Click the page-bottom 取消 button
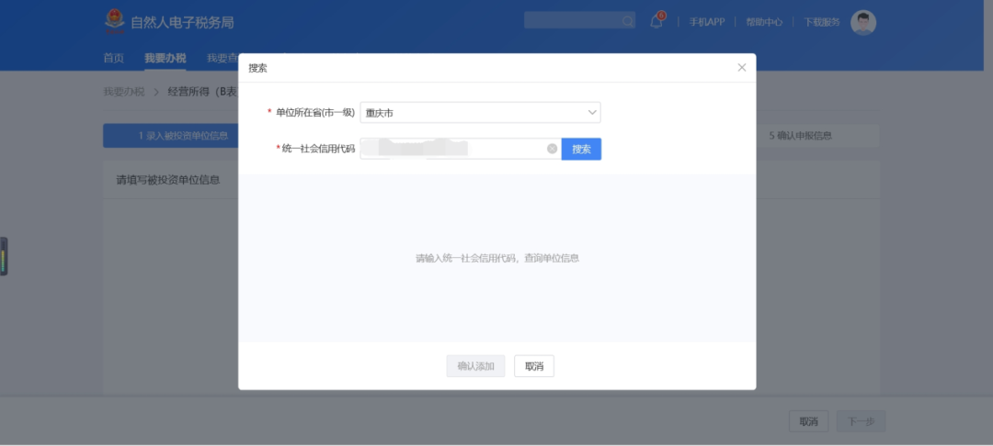This screenshot has height=446, width=993. pos(808,421)
